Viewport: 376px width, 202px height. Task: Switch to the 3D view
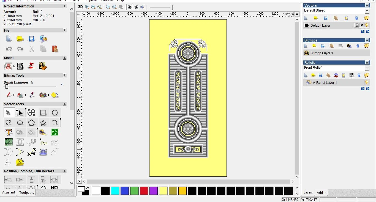[x=80, y=7]
